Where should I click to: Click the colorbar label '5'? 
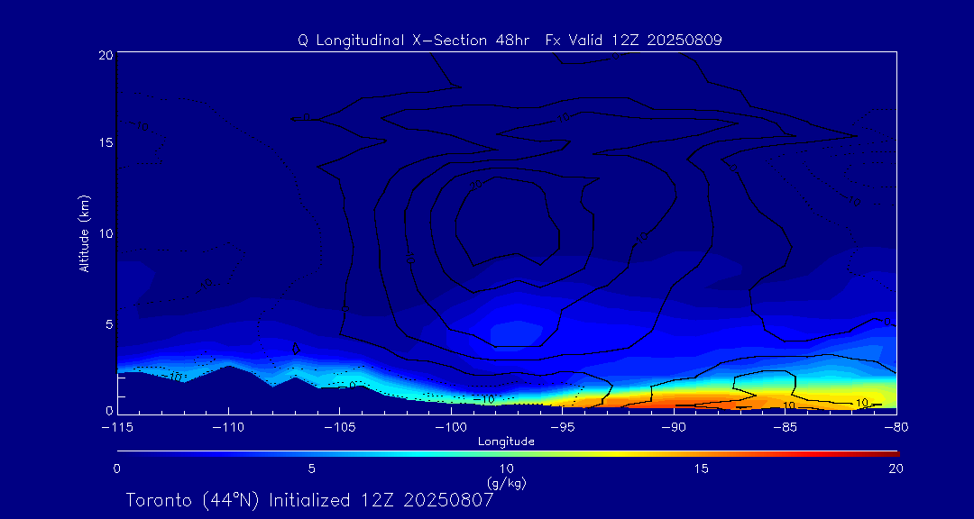(311, 469)
